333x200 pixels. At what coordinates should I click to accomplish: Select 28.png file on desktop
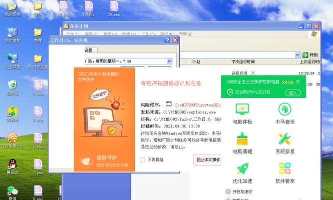[114, 9]
